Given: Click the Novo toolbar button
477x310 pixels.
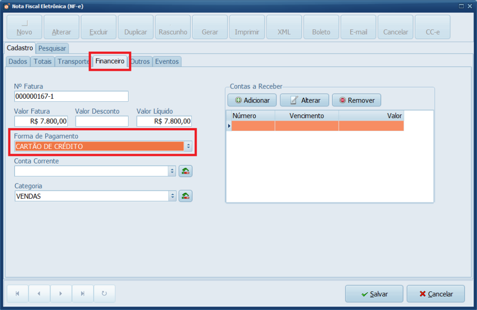Looking at the screenshot, I should click(x=24, y=27).
